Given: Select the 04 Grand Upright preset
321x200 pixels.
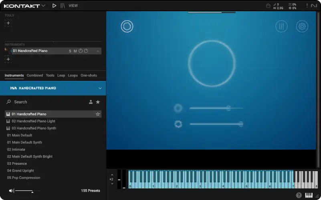Looking at the screenshot, I should pyautogui.click(x=53, y=170).
